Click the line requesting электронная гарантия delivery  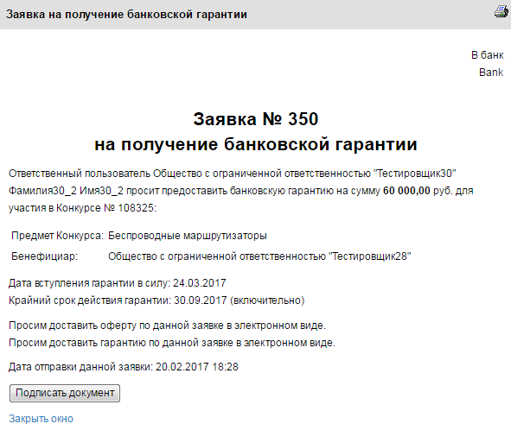tap(172, 343)
